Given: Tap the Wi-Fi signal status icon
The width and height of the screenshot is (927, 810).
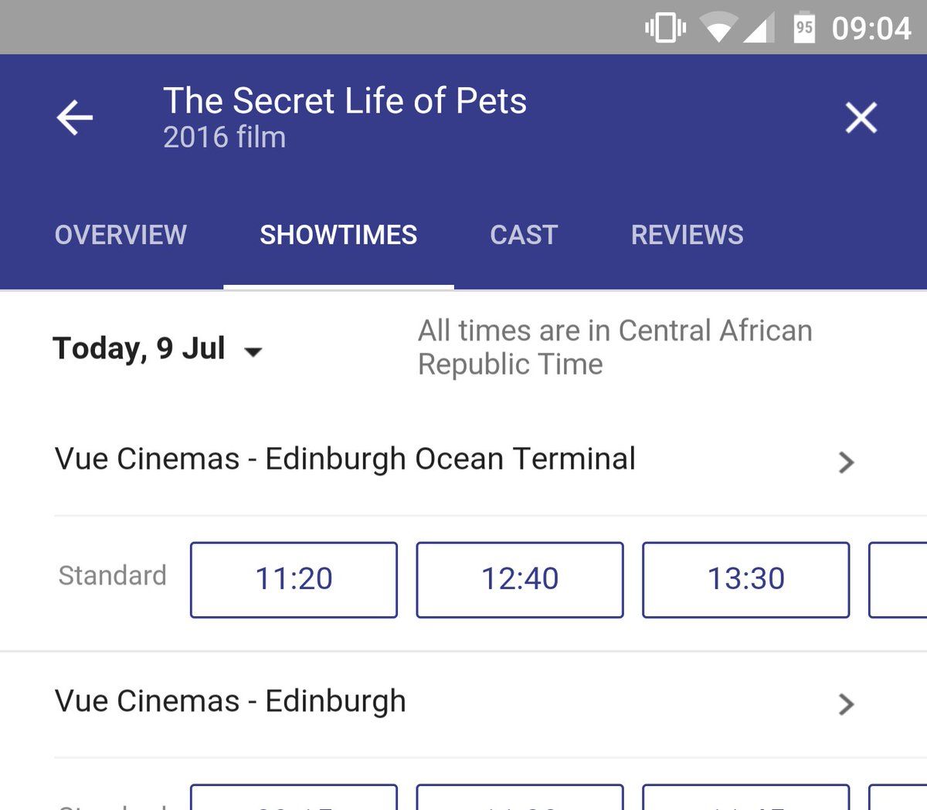Looking at the screenshot, I should pos(718,29).
